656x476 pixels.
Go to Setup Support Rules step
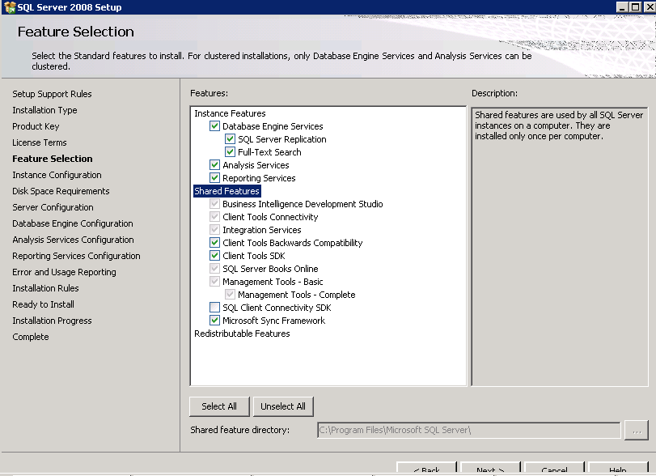point(52,94)
